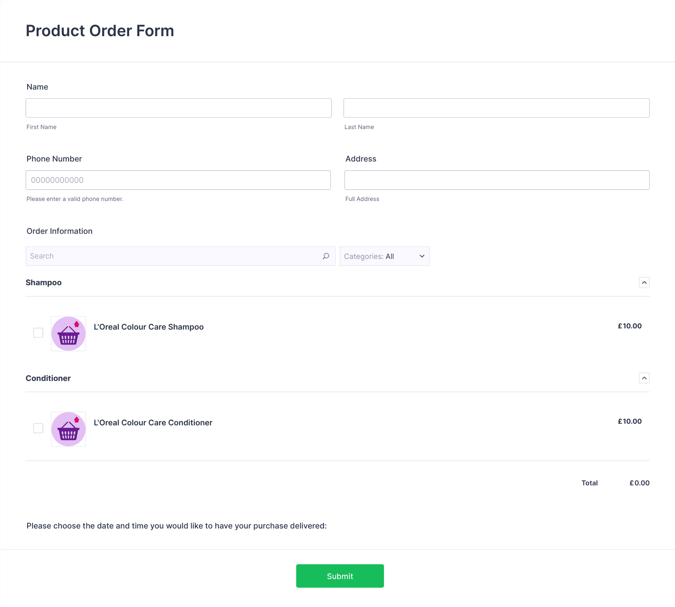The width and height of the screenshot is (675, 607).
Task: Click the L'Oreal Colour Care Conditioner name
Action: [153, 422]
